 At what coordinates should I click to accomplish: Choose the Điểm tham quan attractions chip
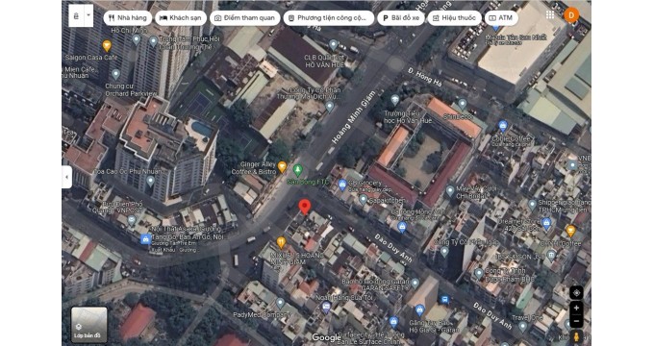click(245, 18)
